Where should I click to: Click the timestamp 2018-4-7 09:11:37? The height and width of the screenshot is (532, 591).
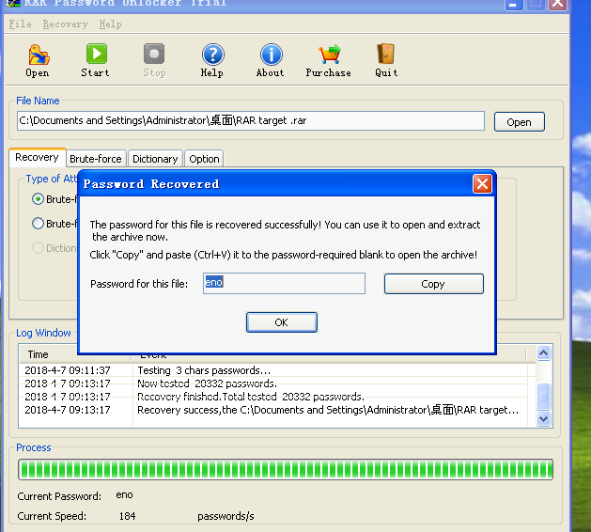point(68,370)
